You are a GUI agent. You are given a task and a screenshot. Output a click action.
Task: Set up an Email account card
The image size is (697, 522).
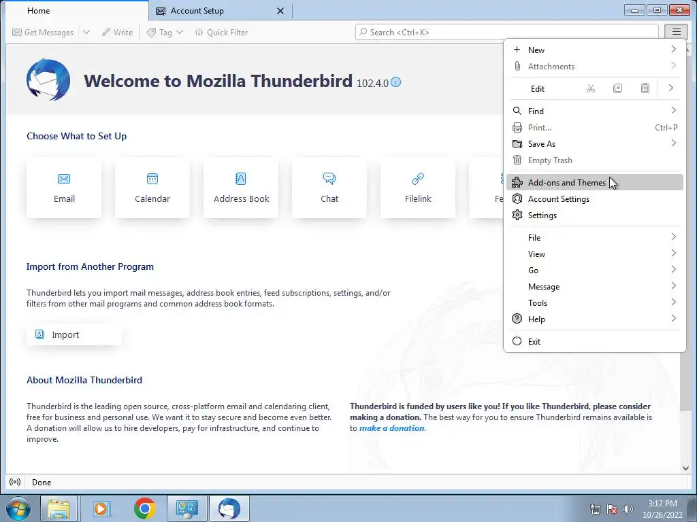[64, 188]
